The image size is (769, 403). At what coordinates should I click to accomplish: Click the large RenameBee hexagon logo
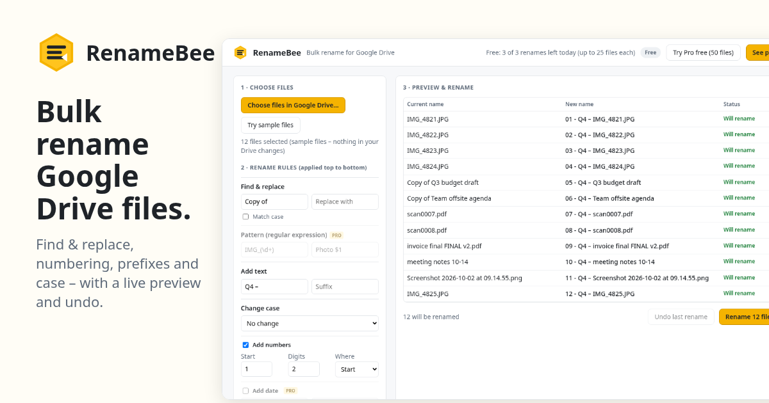pos(56,52)
